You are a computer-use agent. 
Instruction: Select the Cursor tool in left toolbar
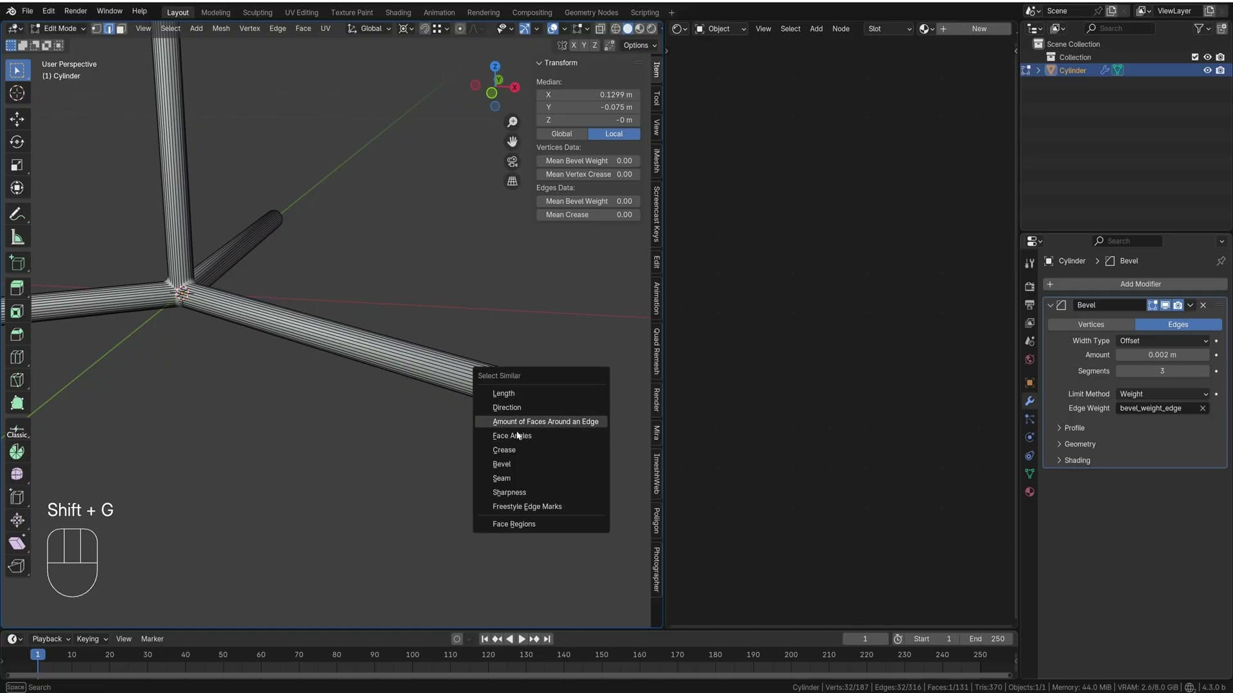tap(17, 94)
